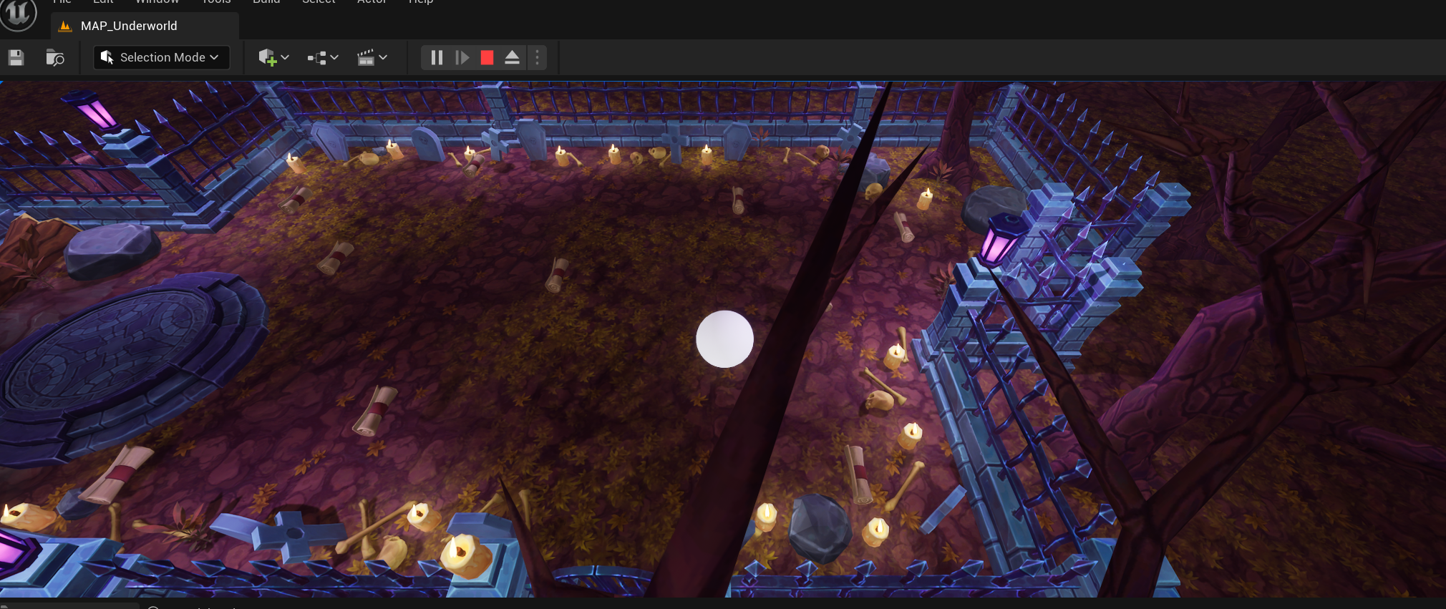Open the Cinematics clapperboard dropdown

pyautogui.click(x=372, y=57)
